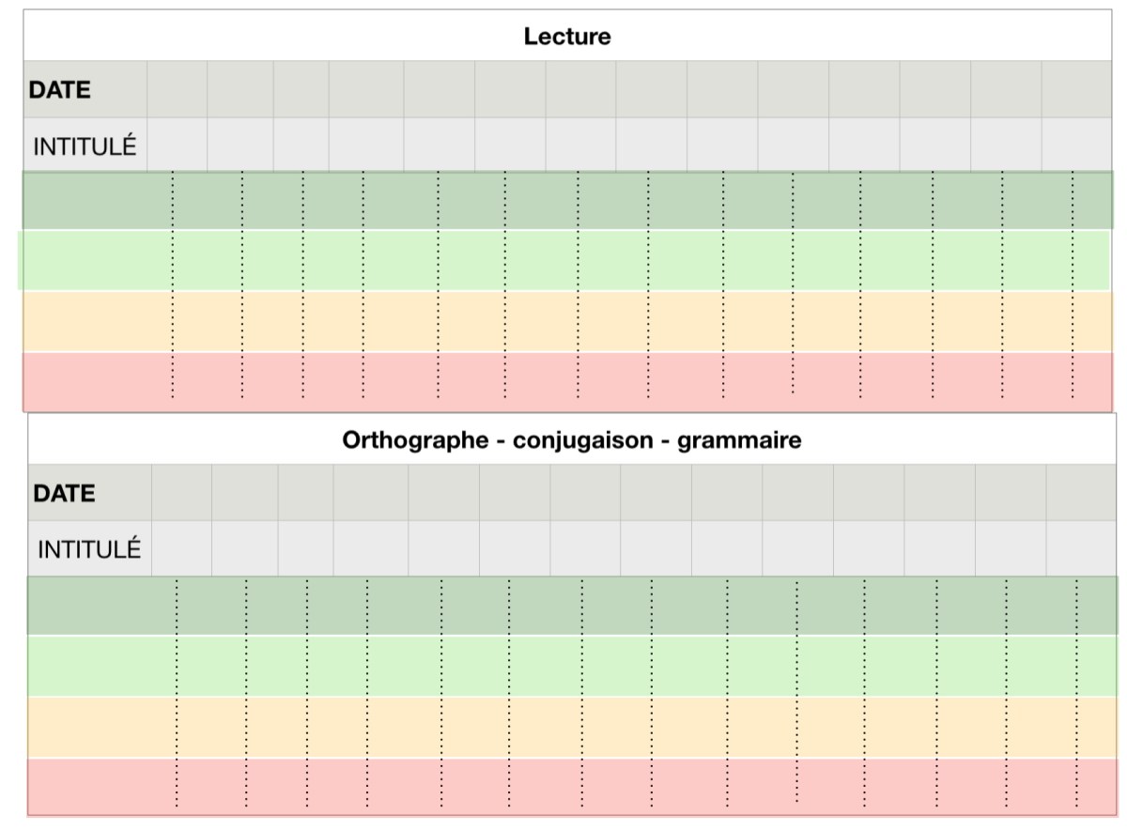Click first empty intitulé cell in Orthographe table
Image resolution: width=1127 pixels, height=830 pixels.
click(x=181, y=549)
